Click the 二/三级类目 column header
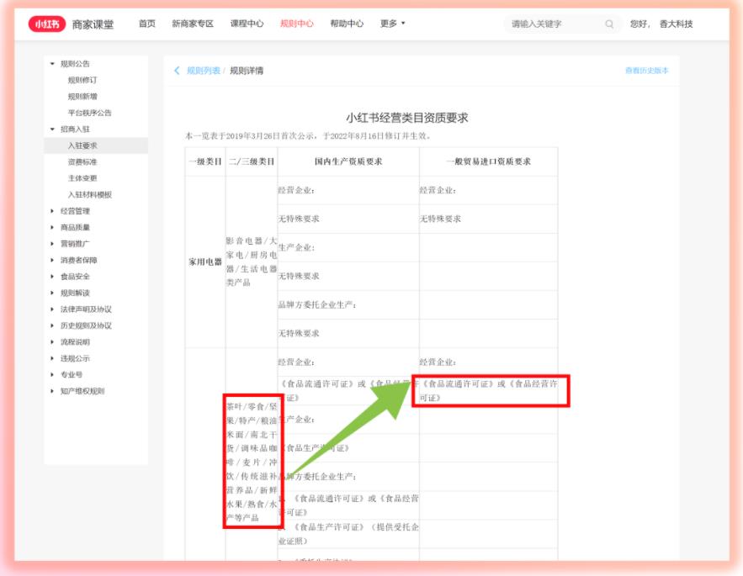 [x=252, y=161]
